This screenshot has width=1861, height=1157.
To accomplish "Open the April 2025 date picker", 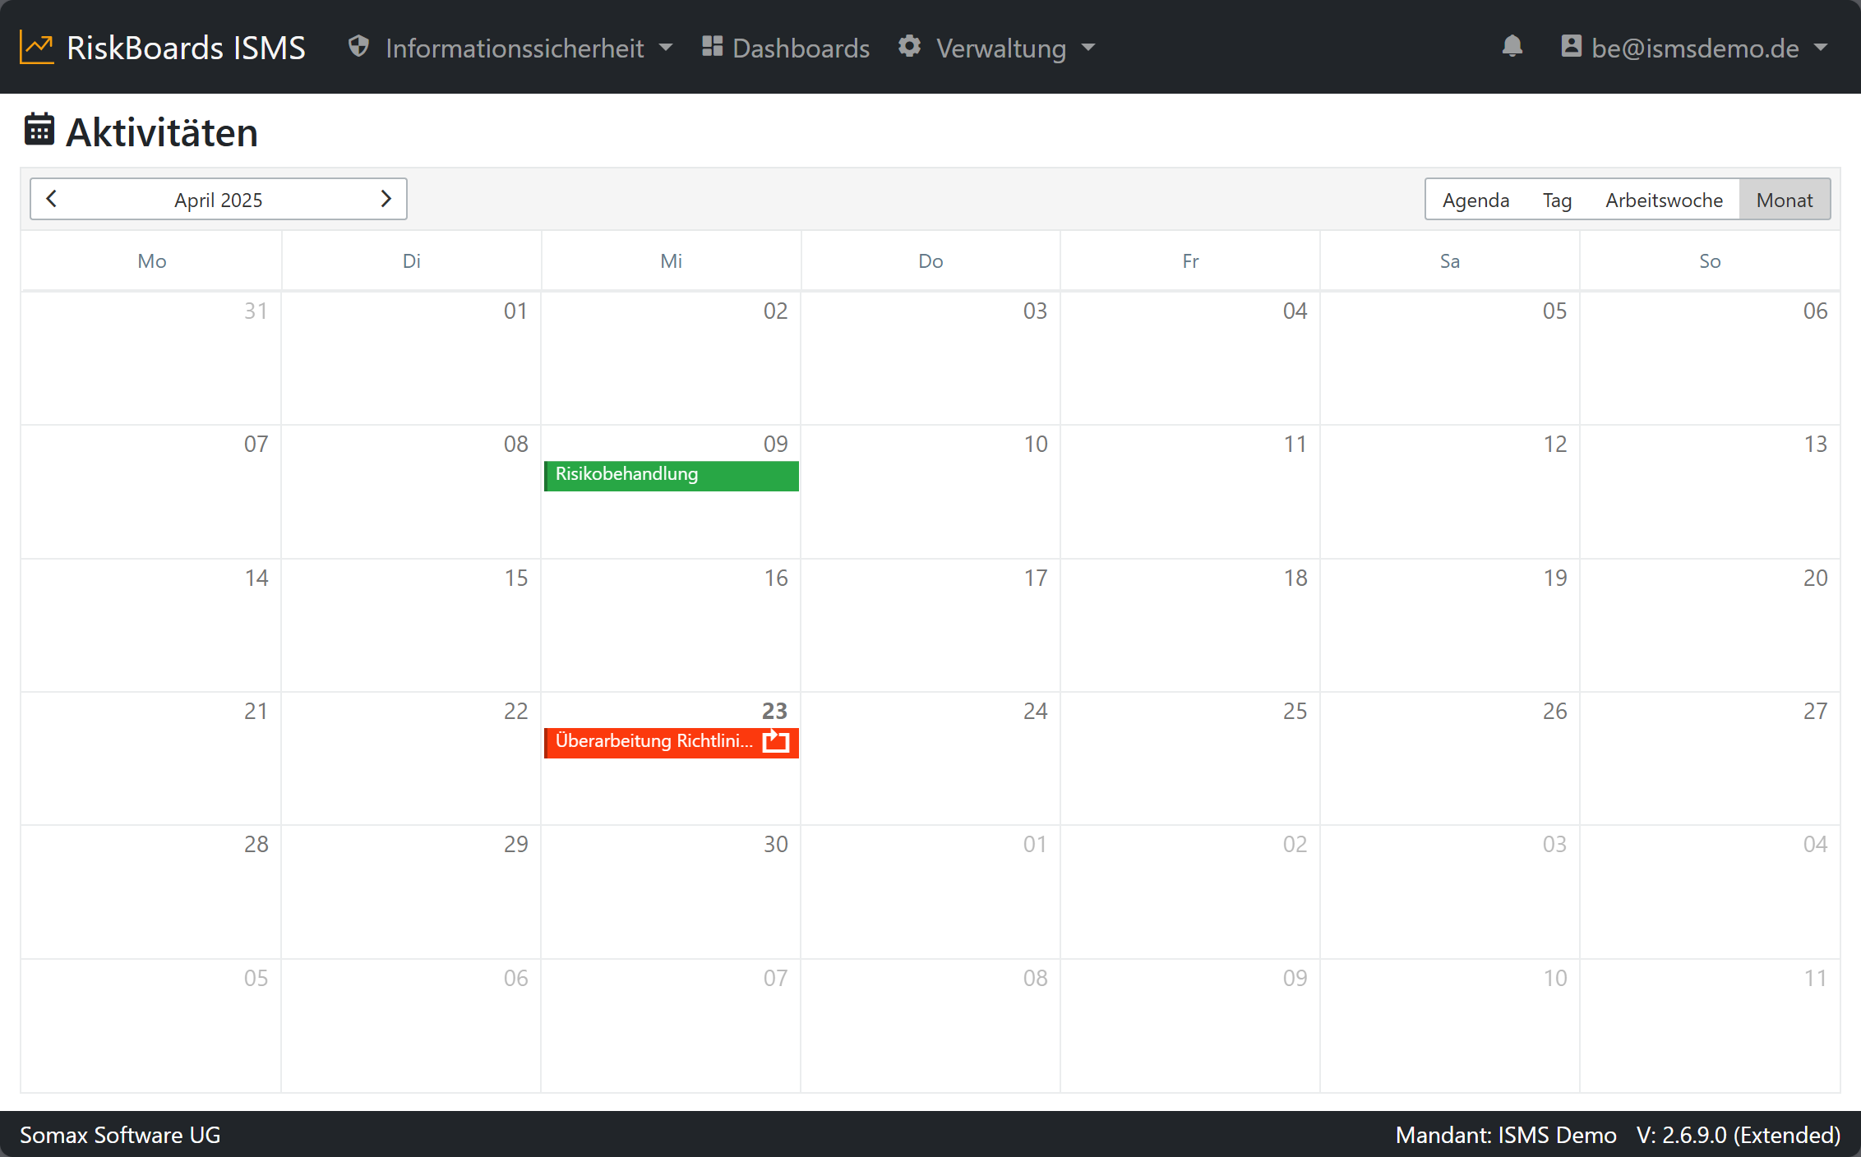I will click(x=219, y=200).
